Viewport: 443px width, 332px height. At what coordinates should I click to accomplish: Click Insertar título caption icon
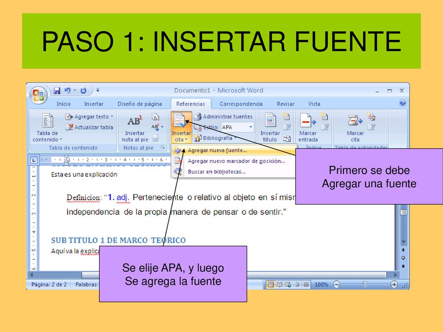point(270,121)
